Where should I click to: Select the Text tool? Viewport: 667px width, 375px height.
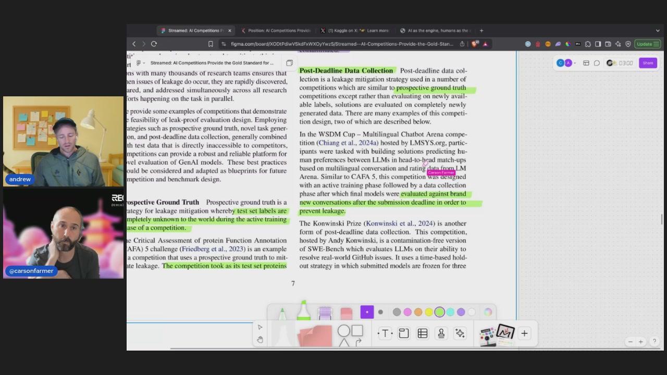385,333
